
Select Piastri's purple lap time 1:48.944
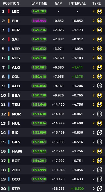(x=39, y=21)
